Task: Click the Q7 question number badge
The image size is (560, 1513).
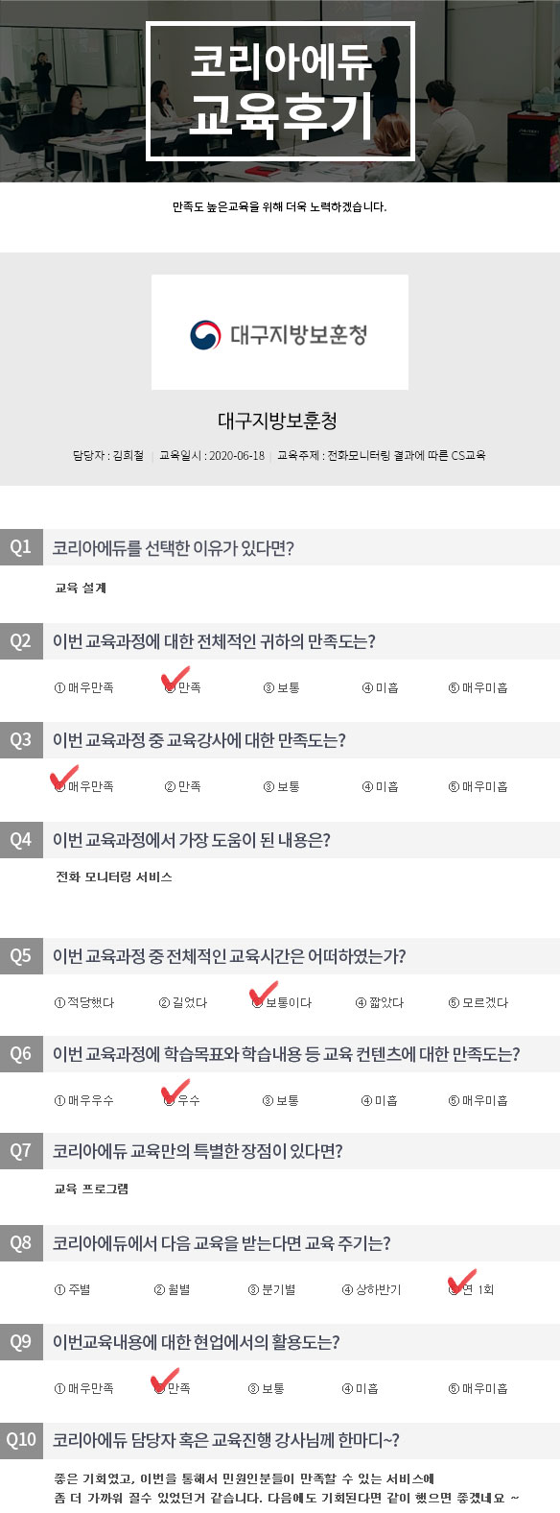Action: pos(21,1151)
